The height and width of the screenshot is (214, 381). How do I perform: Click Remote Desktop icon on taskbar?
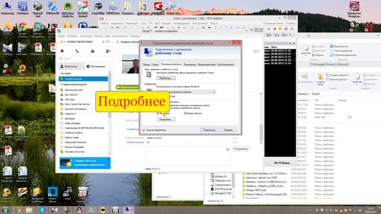[x=128, y=210]
